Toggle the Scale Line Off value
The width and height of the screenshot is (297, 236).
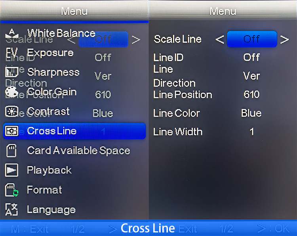click(x=252, y=39)
